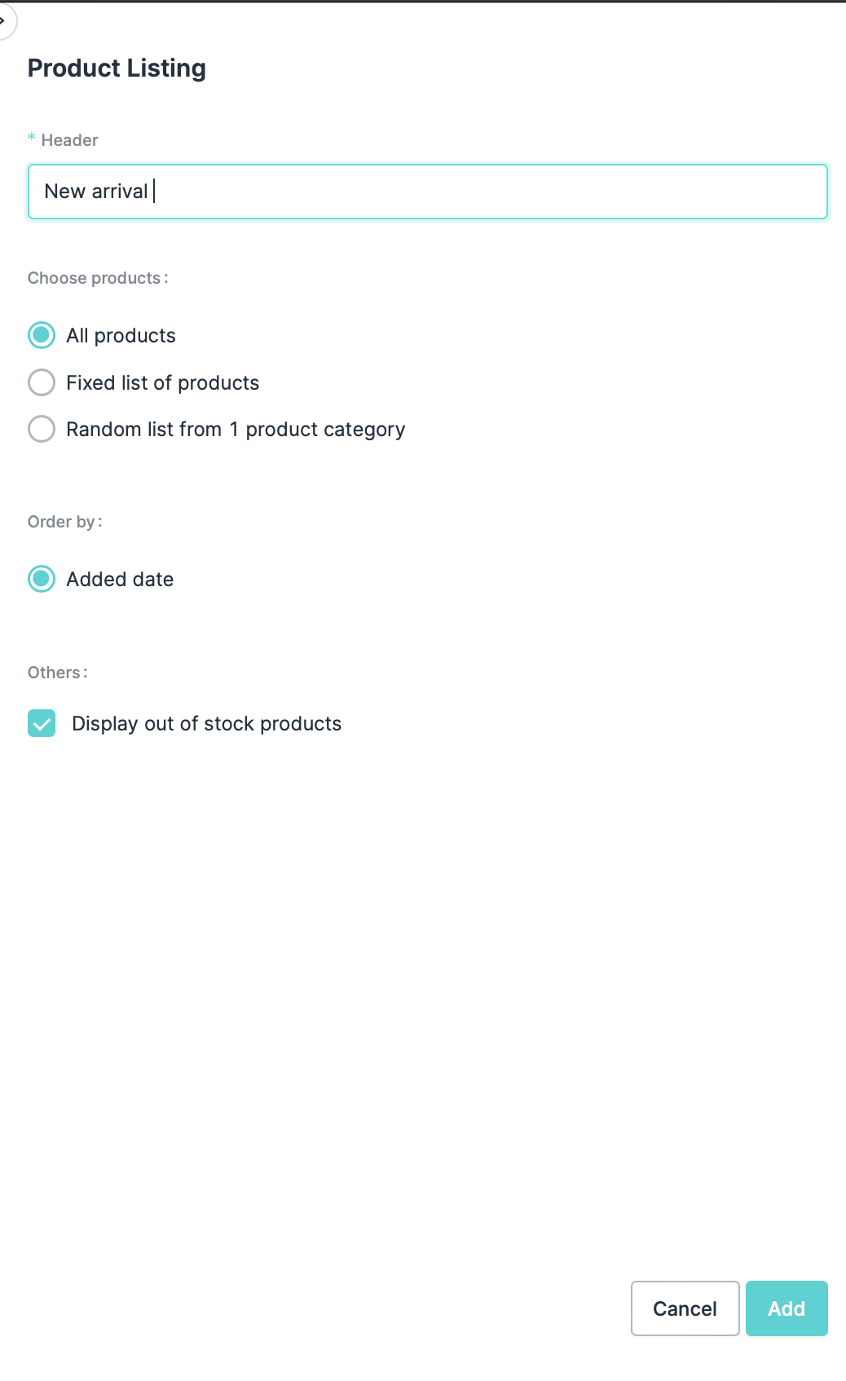846x1381 pixels.
Task: Click the "Random list from 1 product category" text
Action: click(236, 430)
